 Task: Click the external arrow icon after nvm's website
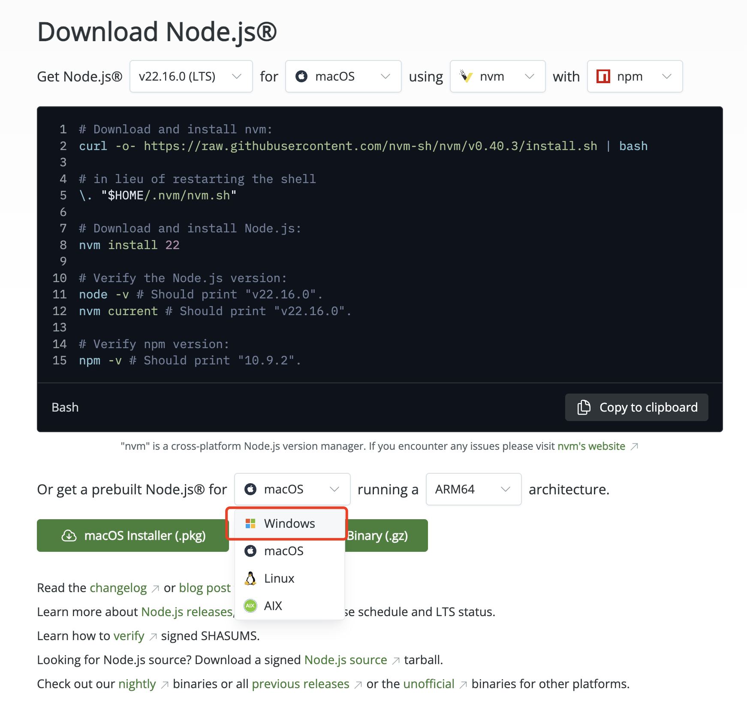(635, 447)
